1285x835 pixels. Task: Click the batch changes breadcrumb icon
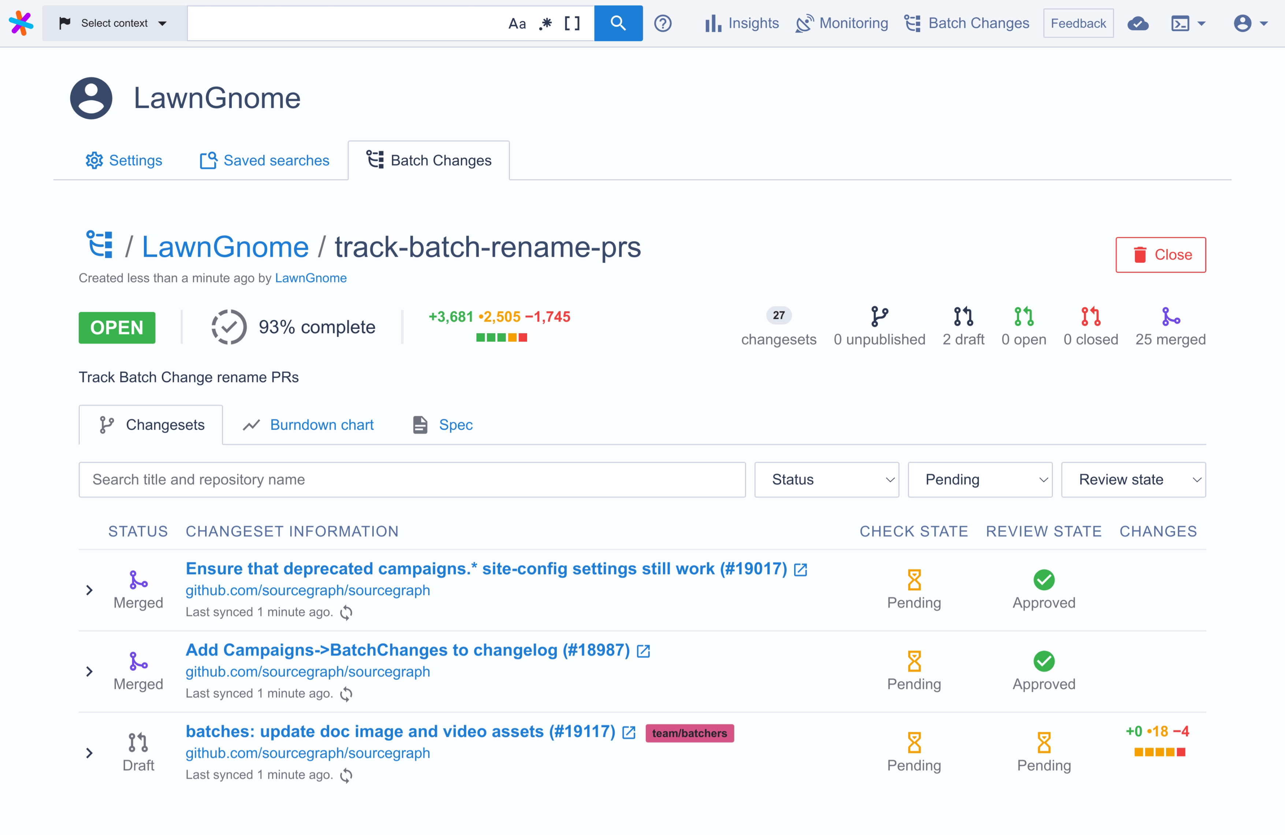click(x=99, y=244)
